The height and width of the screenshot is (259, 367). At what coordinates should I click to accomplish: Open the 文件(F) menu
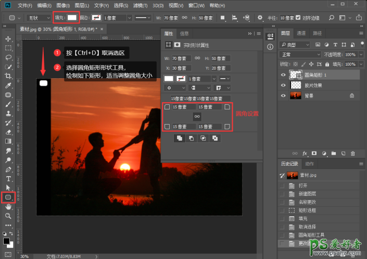point(25,5)
